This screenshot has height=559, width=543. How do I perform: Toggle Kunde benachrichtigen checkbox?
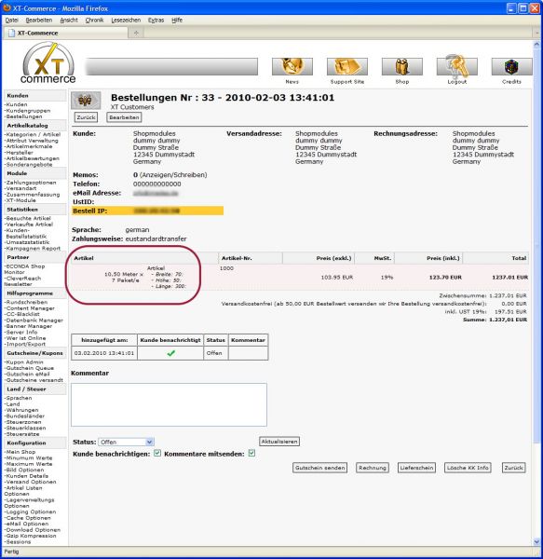coord(157,453)
